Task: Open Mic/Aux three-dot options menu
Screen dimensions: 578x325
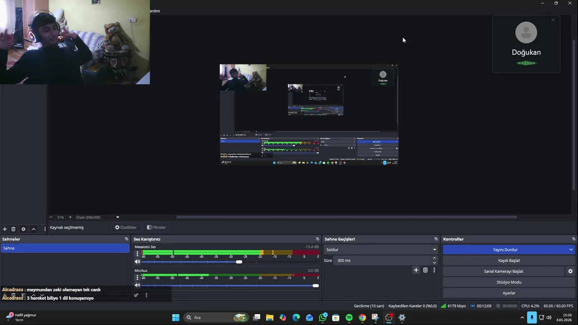Action: pyautogui.click(x=137, y=277)
